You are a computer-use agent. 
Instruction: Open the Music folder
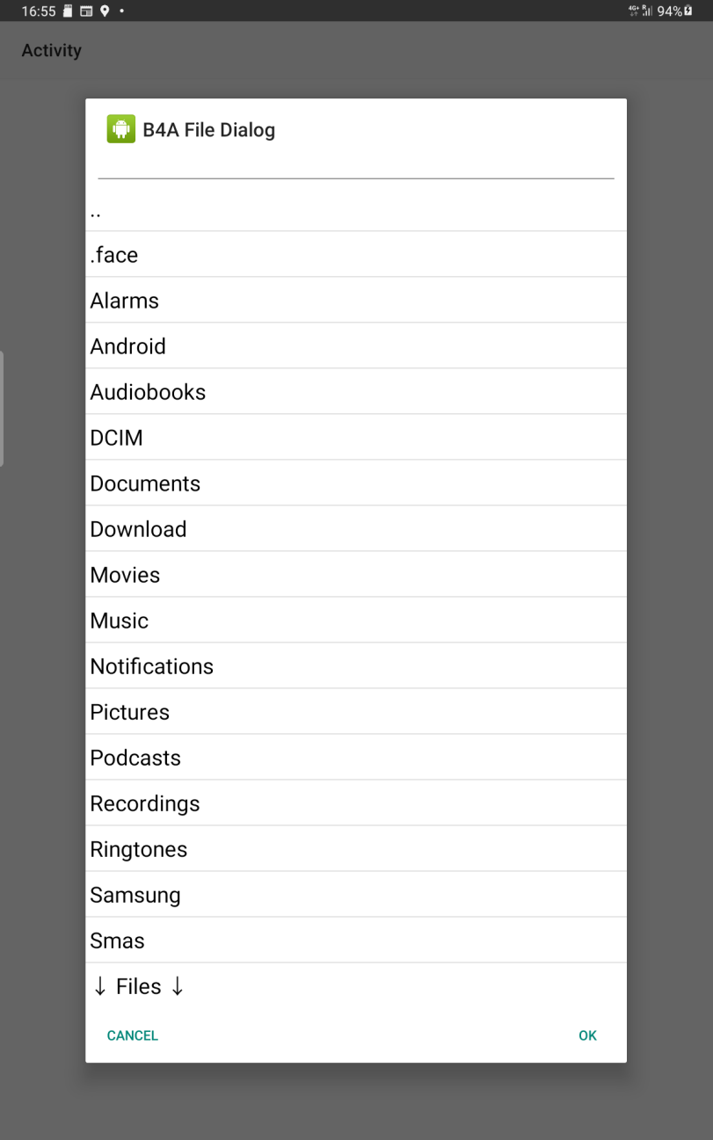[x=355, y=621]
